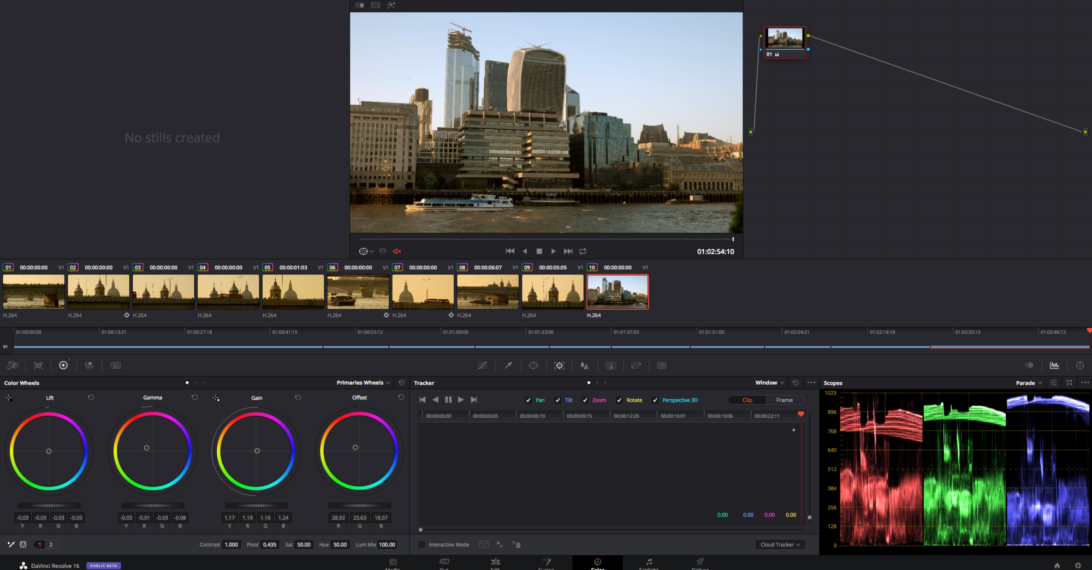Toggle loop playback in viewer
Image resolution: width=1092 pixels, height=570 pixels.
pyautogui.click(x=583, y=251)
